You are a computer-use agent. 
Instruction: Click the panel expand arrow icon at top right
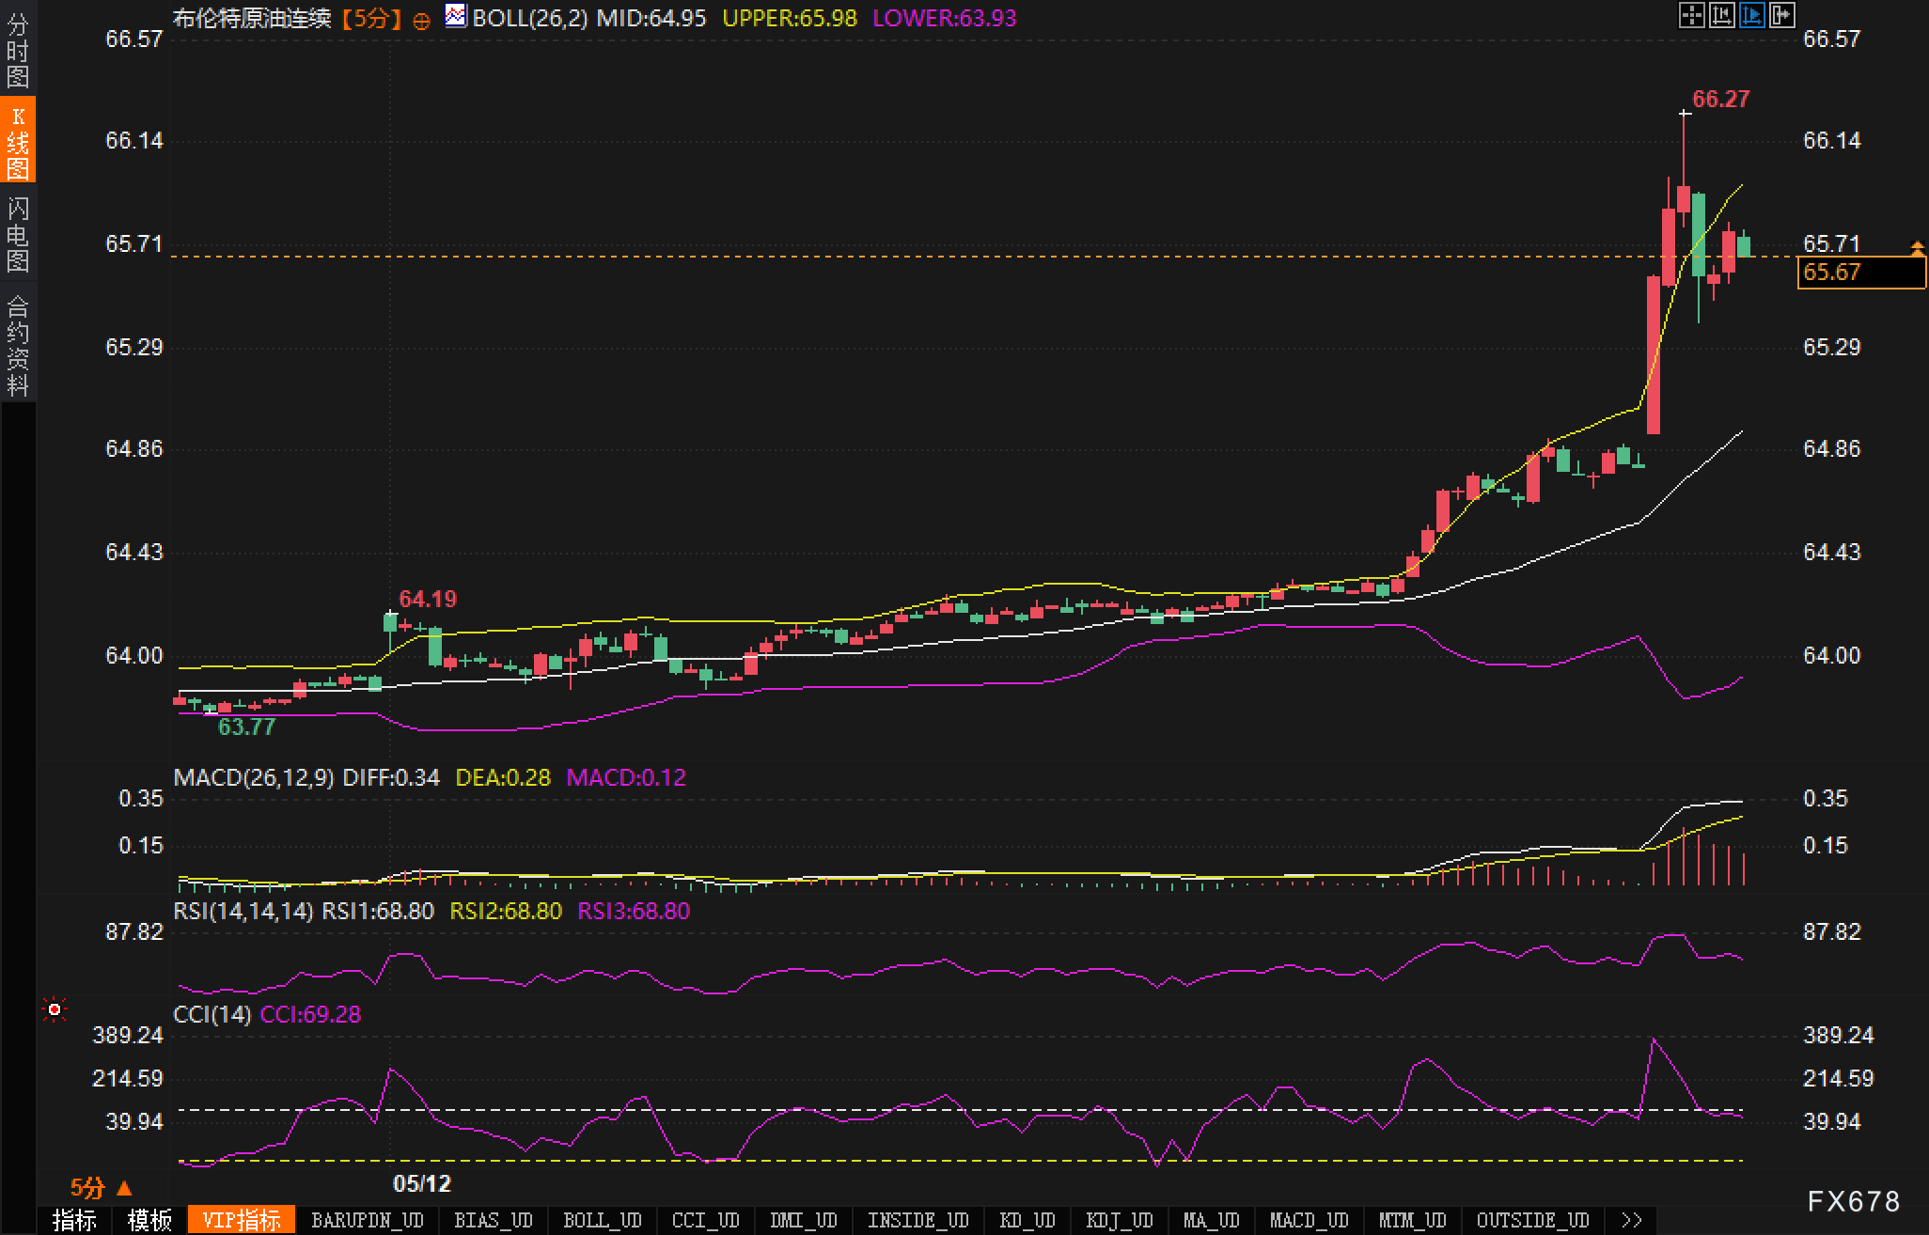point(1781,15)
